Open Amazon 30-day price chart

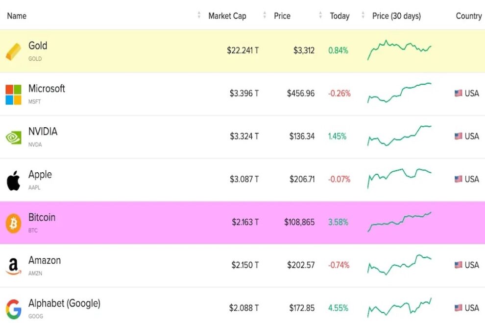point(399,265)
